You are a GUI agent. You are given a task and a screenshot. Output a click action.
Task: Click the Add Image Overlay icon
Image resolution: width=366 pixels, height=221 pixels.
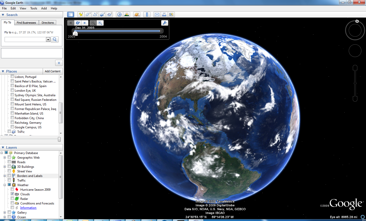coord(102,15)
